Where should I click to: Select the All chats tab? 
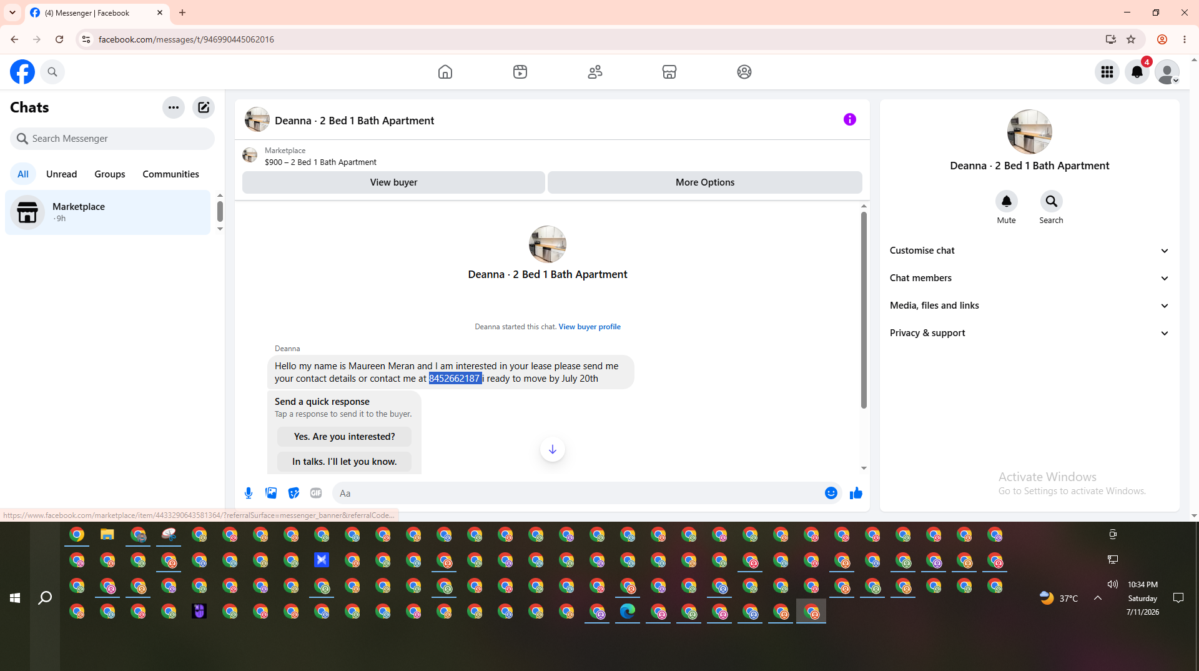pyautogui.click(x=23, y=174)
